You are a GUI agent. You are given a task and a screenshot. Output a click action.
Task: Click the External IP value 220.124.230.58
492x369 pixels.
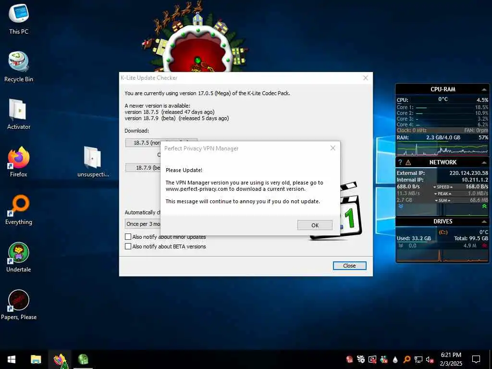(468, 173)
